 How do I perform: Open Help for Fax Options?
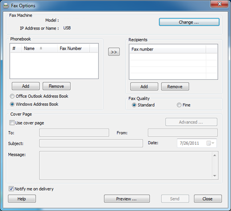pos(22,199)
